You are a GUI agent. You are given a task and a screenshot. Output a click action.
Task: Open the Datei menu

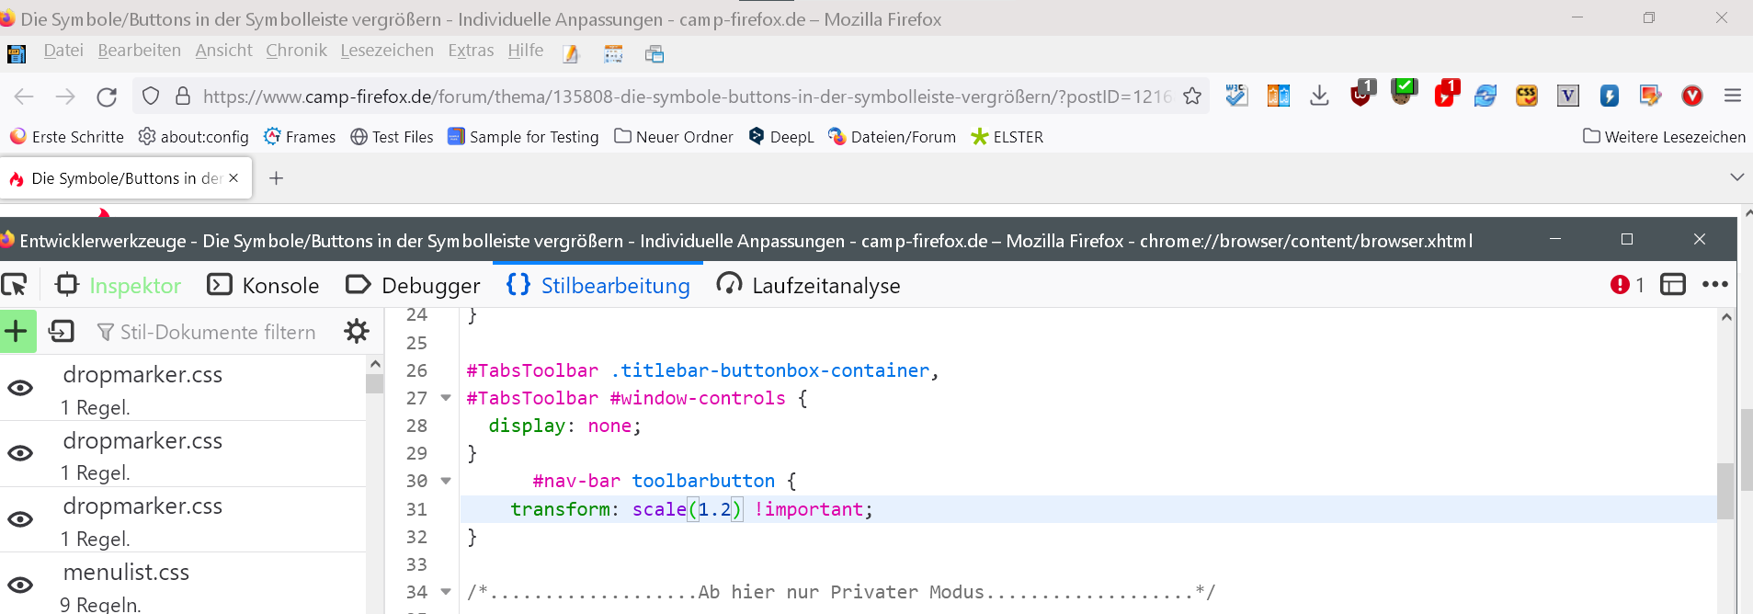63,51
